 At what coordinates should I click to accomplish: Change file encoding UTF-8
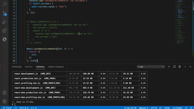pyautogui.click(x=154, y=108)
